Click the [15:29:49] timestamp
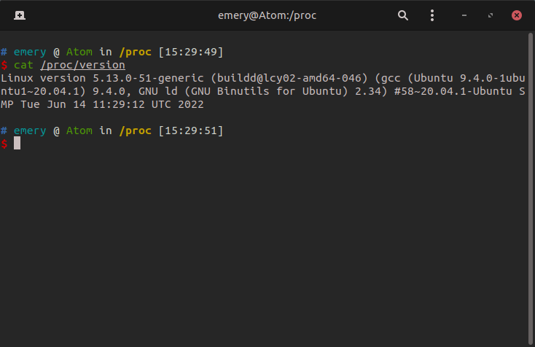 (190, 52)
